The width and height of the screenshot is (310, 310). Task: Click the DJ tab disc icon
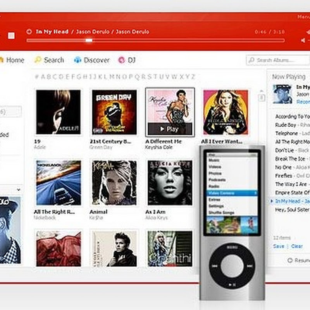[122, 60]
